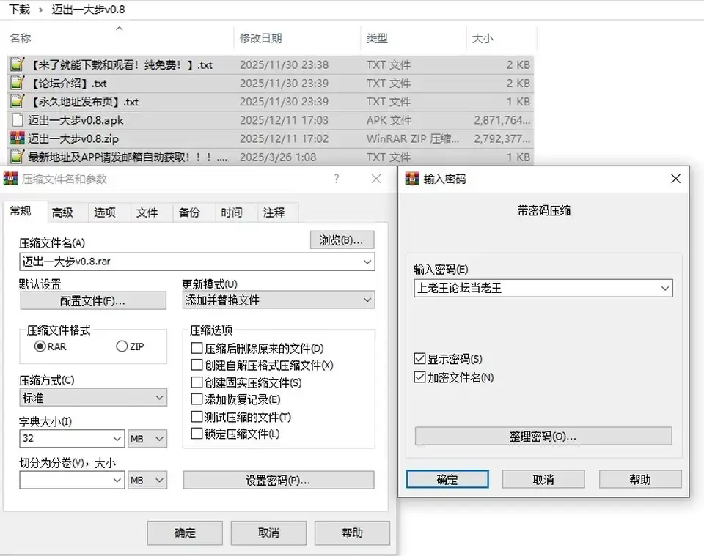Viewport: 704px width, 556px height.
Task: Confirm password with 确定 in 输入密码 dialog
Action: (x=447, y=479)
